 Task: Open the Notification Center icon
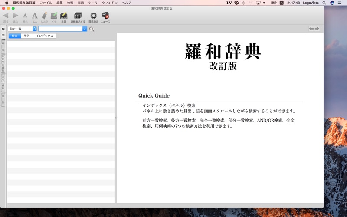pyautogui.click(x=339, y=3)
